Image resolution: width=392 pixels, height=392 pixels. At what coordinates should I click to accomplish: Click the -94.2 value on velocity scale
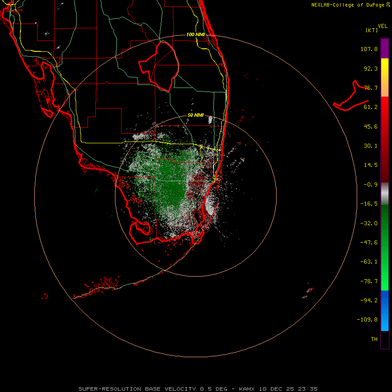point(369,301)
